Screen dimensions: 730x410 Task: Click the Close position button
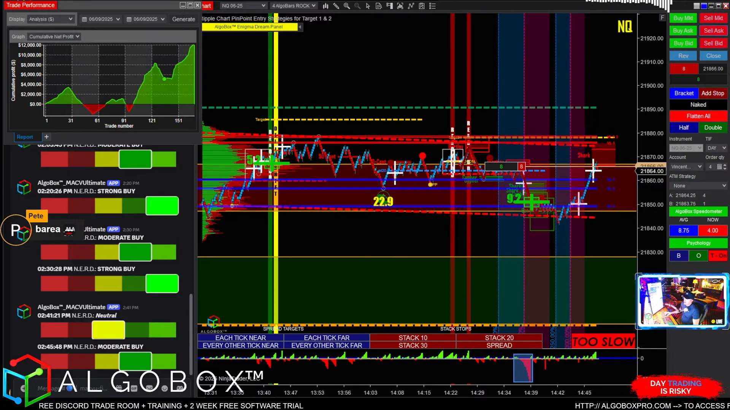[x=713, y=56]
